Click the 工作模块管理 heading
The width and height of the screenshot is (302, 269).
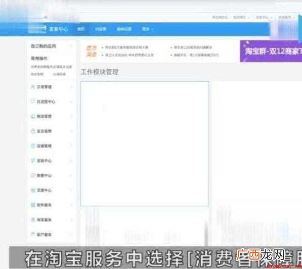(x=99, y=72)
